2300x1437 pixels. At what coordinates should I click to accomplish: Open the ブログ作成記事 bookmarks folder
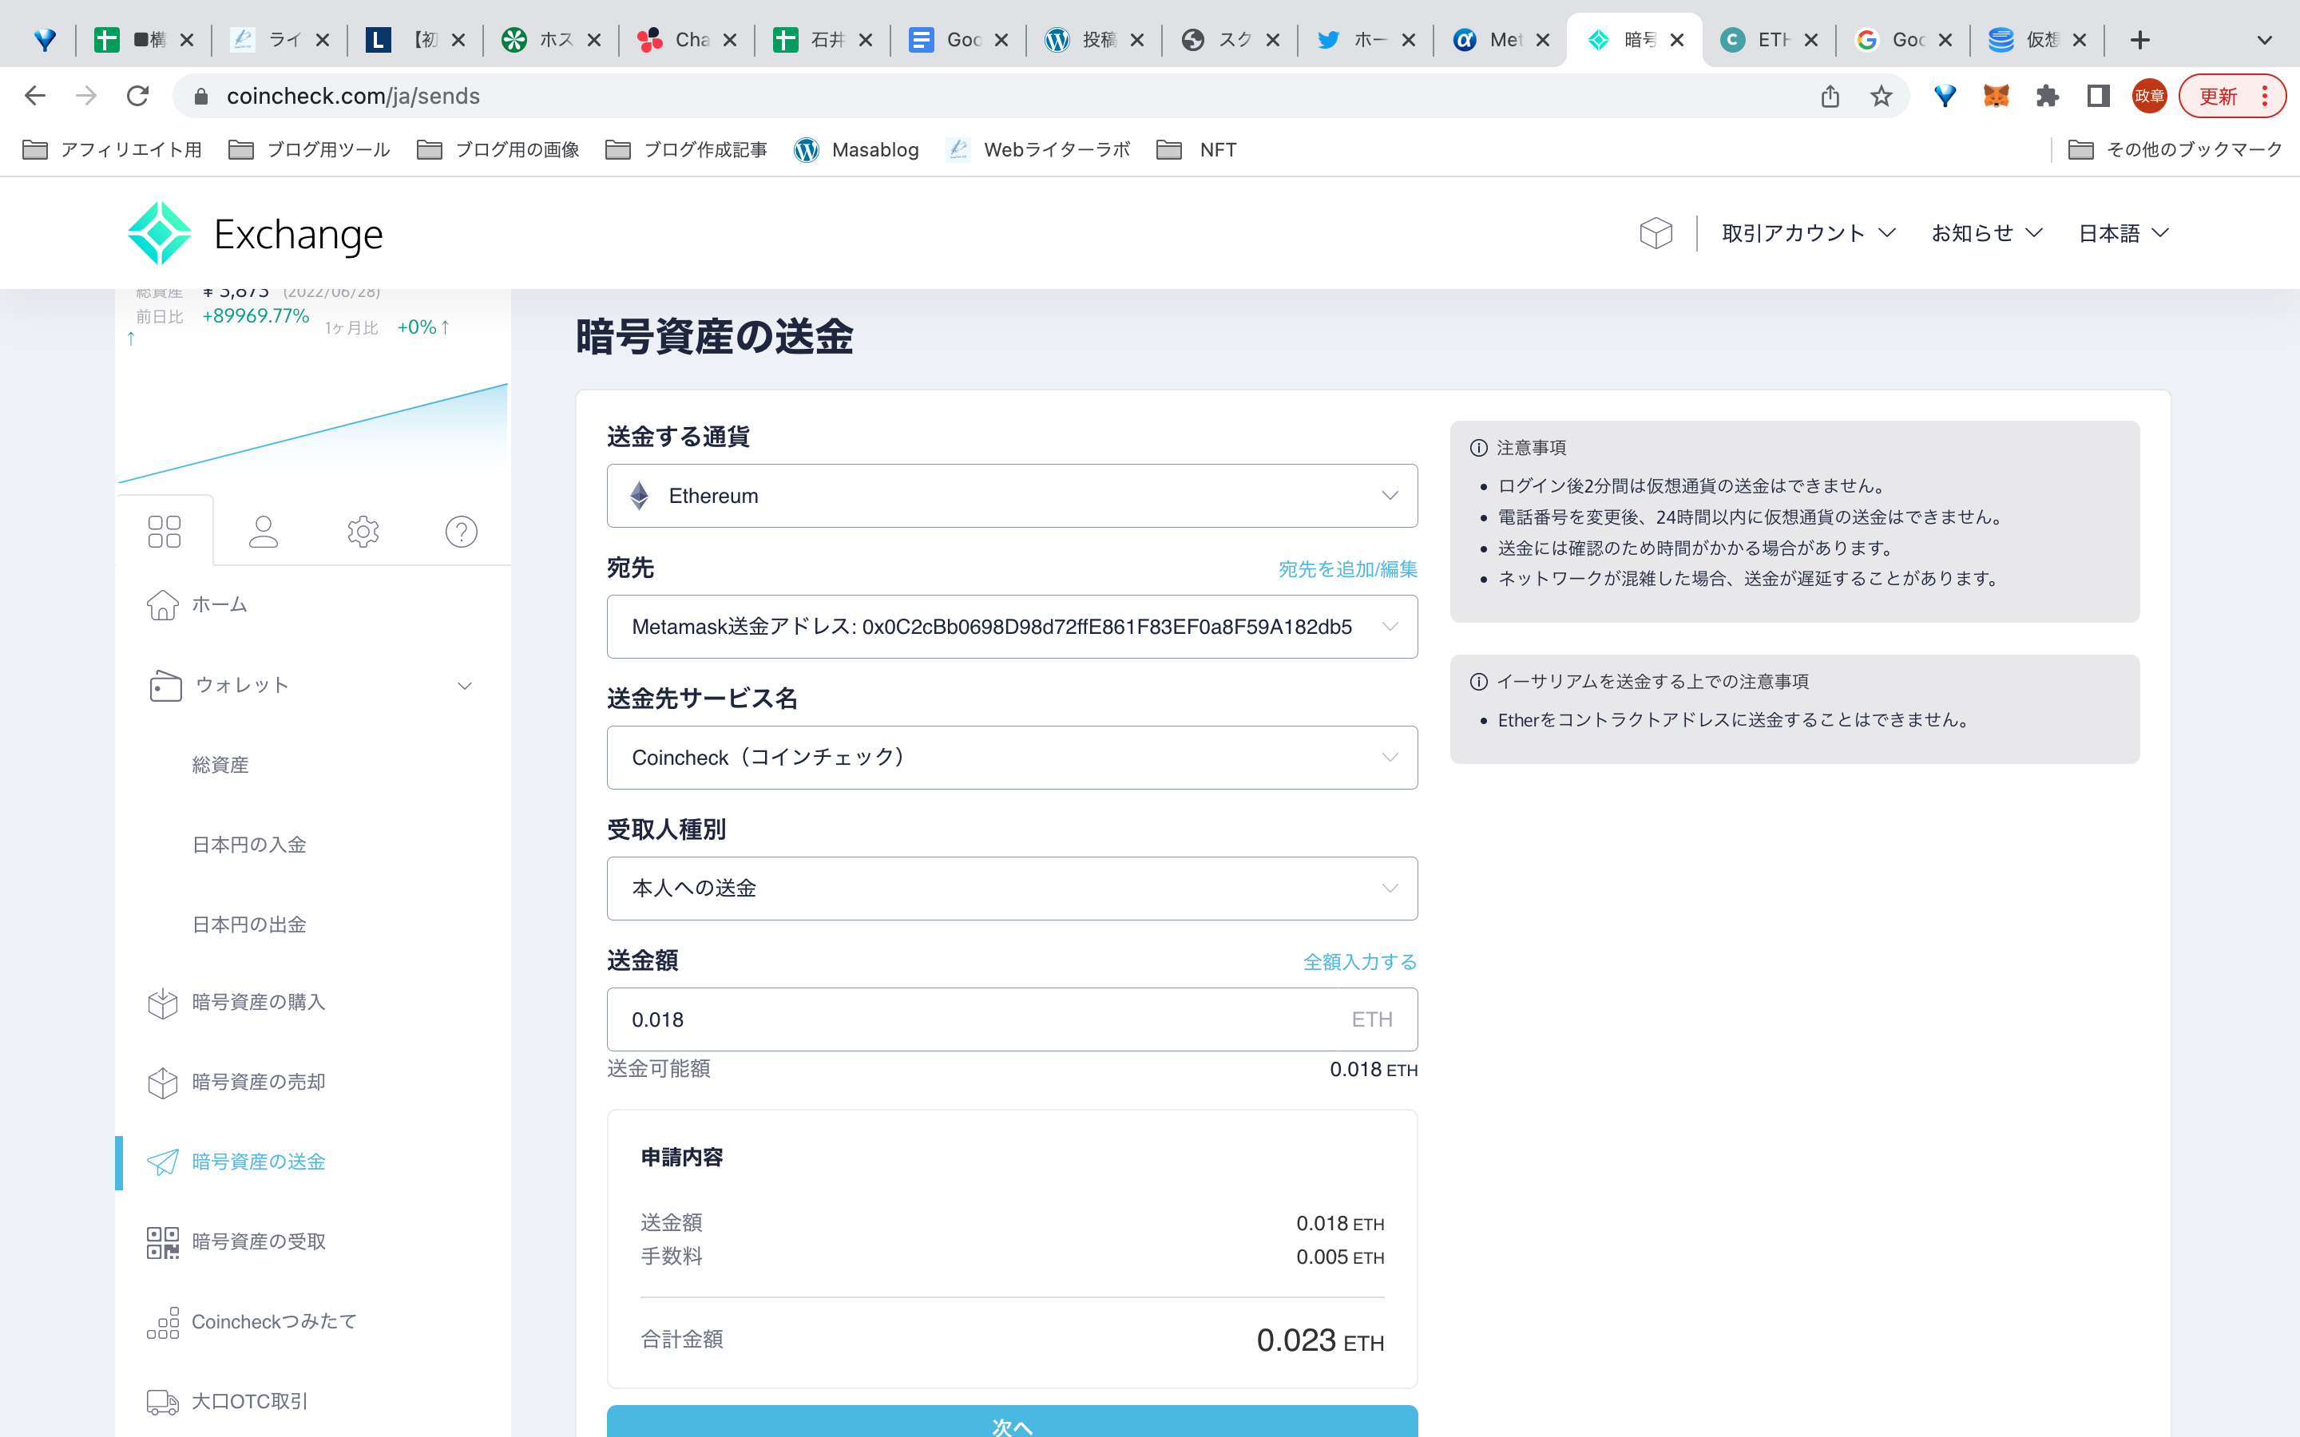(686, 149)
